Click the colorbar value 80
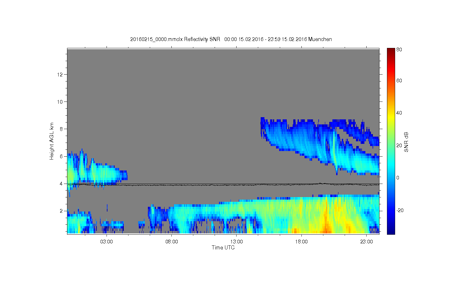Screen dimensions: 470x282 (x=399, y=50)
